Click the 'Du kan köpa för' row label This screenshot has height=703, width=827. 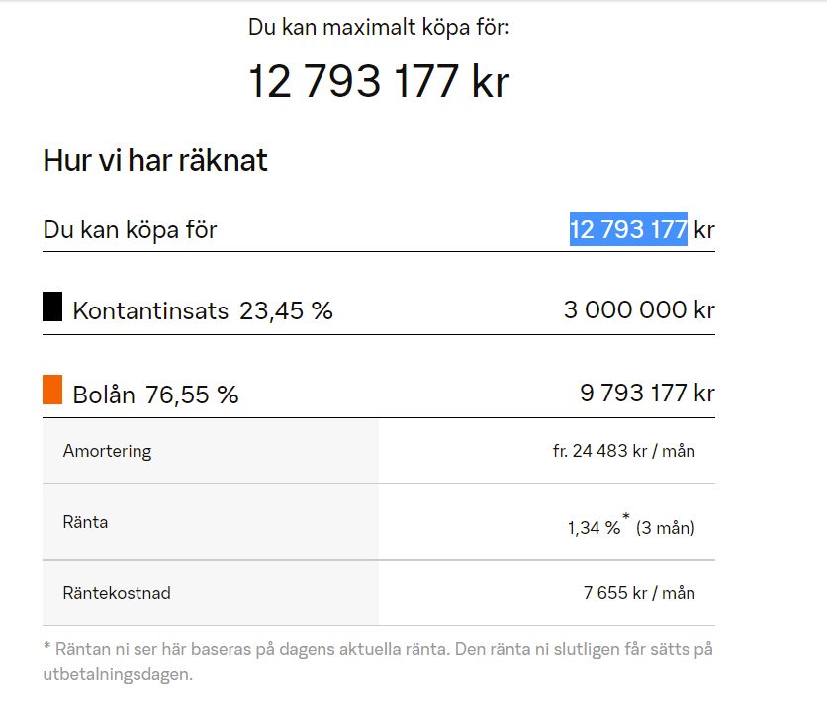pyautogui.click(x=130, y=230)
